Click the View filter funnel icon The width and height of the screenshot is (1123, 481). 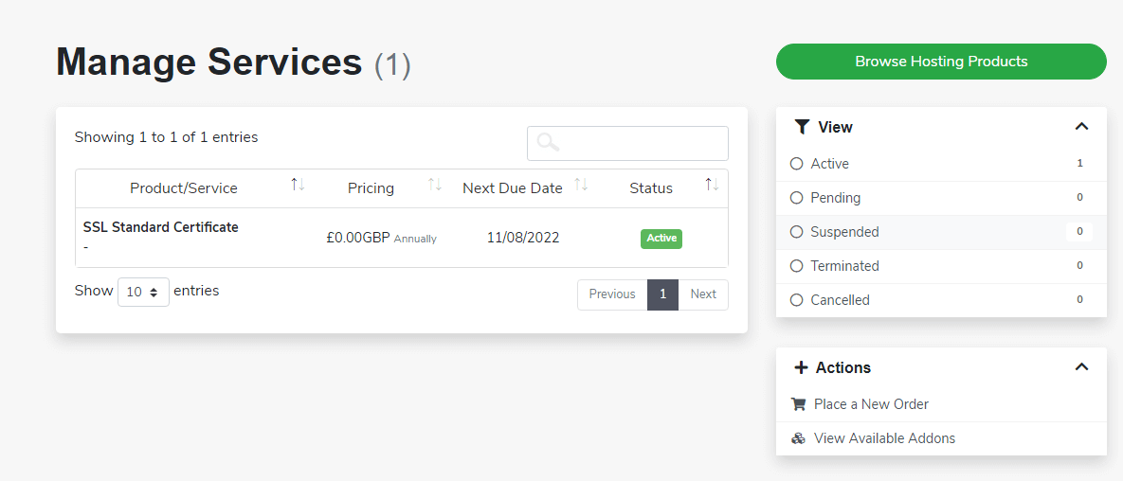(x=802, y=127)
